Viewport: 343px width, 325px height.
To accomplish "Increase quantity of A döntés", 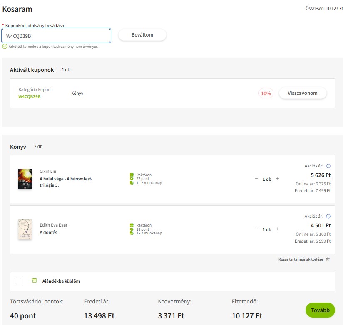I will click(277, 229).
